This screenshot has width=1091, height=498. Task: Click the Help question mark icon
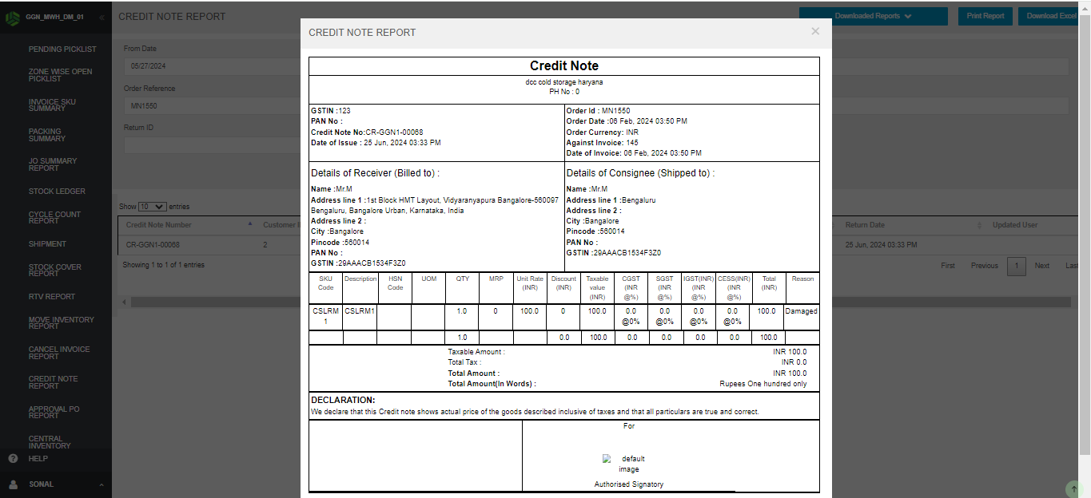tap(13, 459)
